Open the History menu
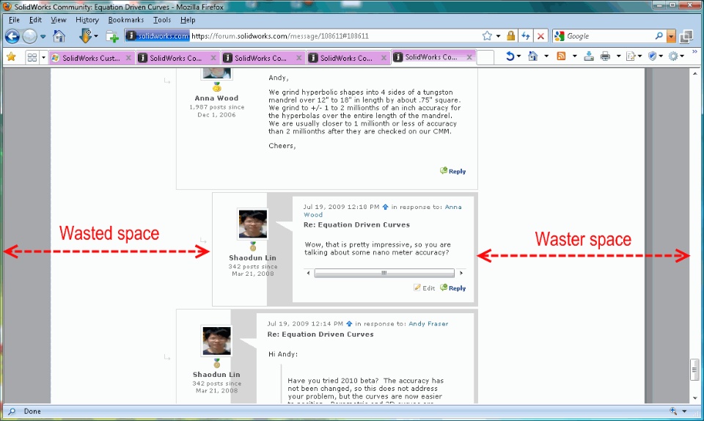 [x=87, y=20]
